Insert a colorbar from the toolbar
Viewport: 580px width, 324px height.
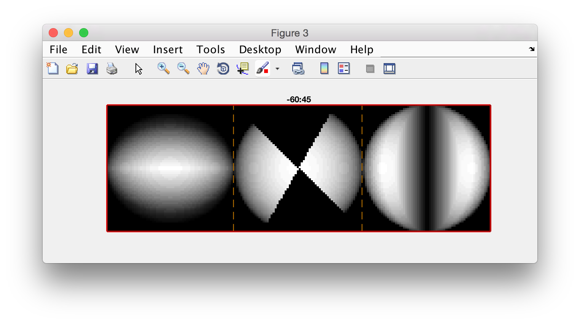[324, 68]
